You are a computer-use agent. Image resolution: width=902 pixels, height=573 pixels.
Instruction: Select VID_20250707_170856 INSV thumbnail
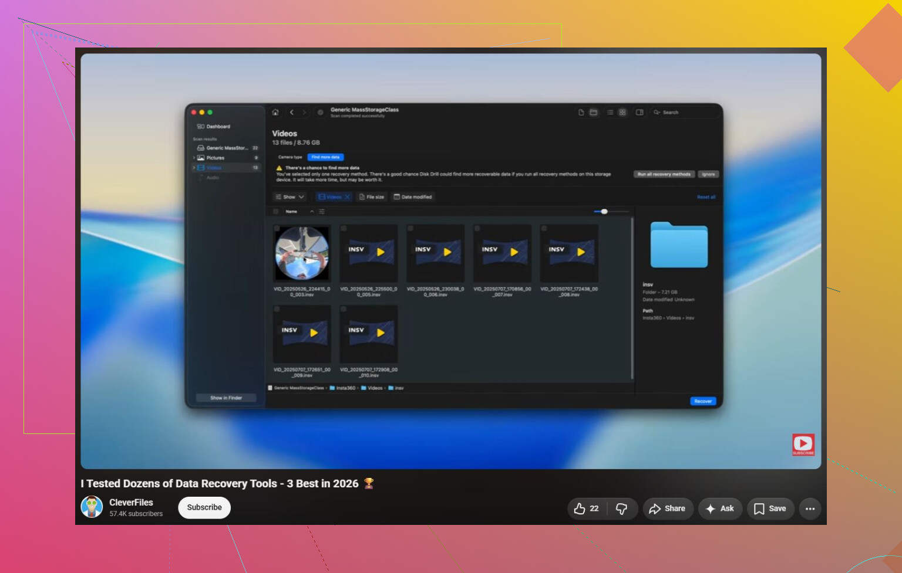pyautogui.click(x=502, y=253)
